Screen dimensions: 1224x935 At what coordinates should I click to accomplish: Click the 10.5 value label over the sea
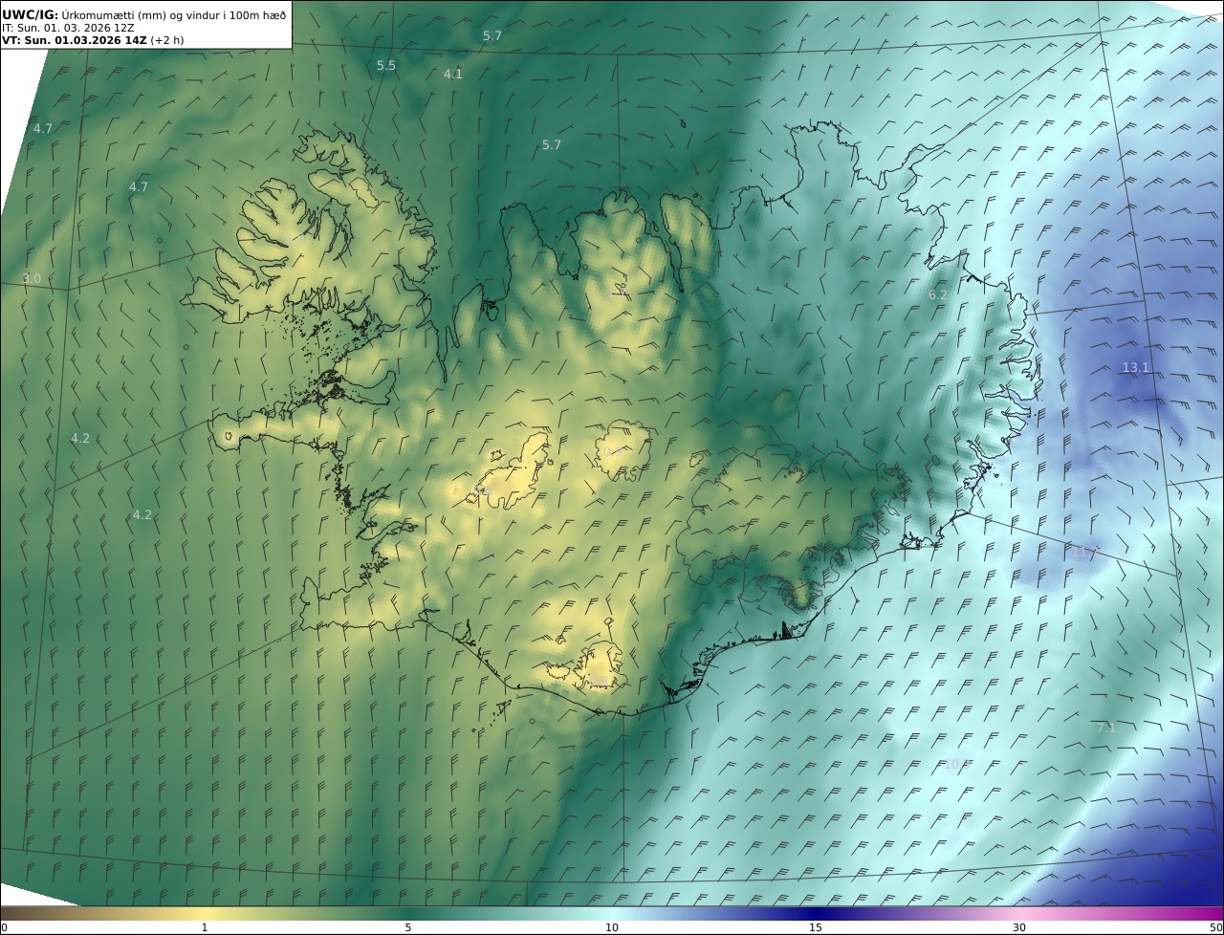coord(956,764)
